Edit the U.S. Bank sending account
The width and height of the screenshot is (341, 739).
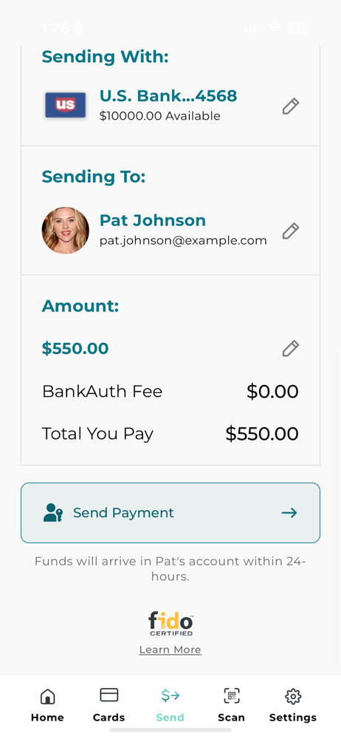291,106
